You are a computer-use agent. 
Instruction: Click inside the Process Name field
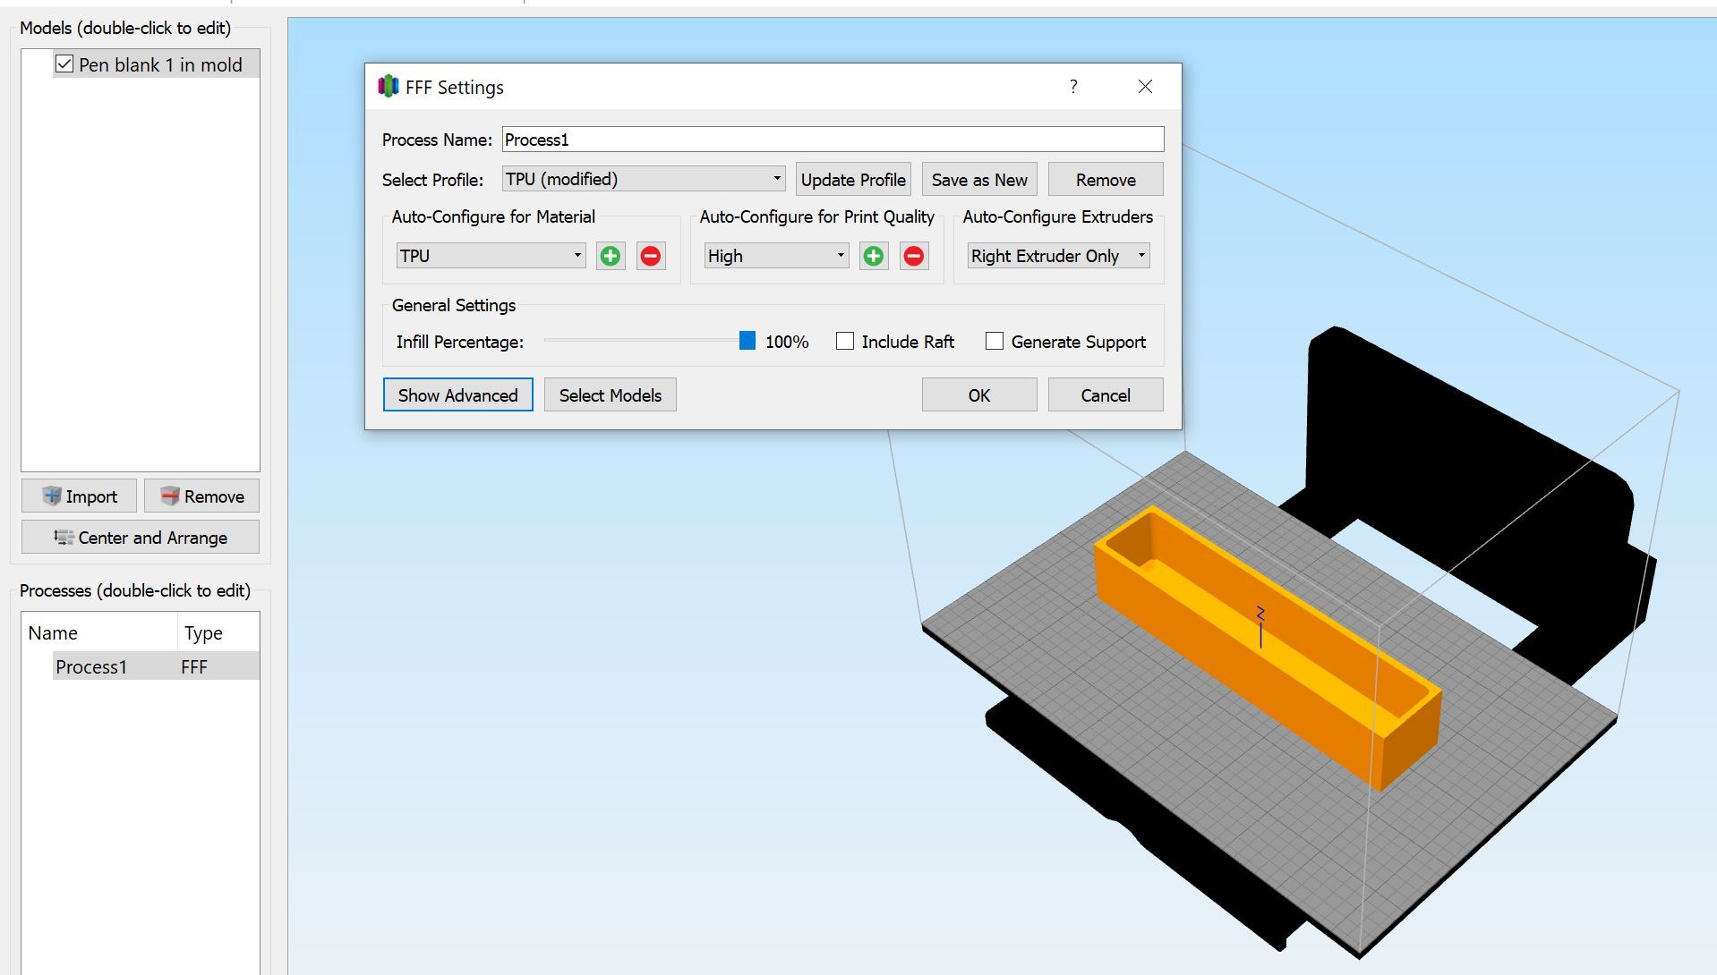(x=832, y=139)
